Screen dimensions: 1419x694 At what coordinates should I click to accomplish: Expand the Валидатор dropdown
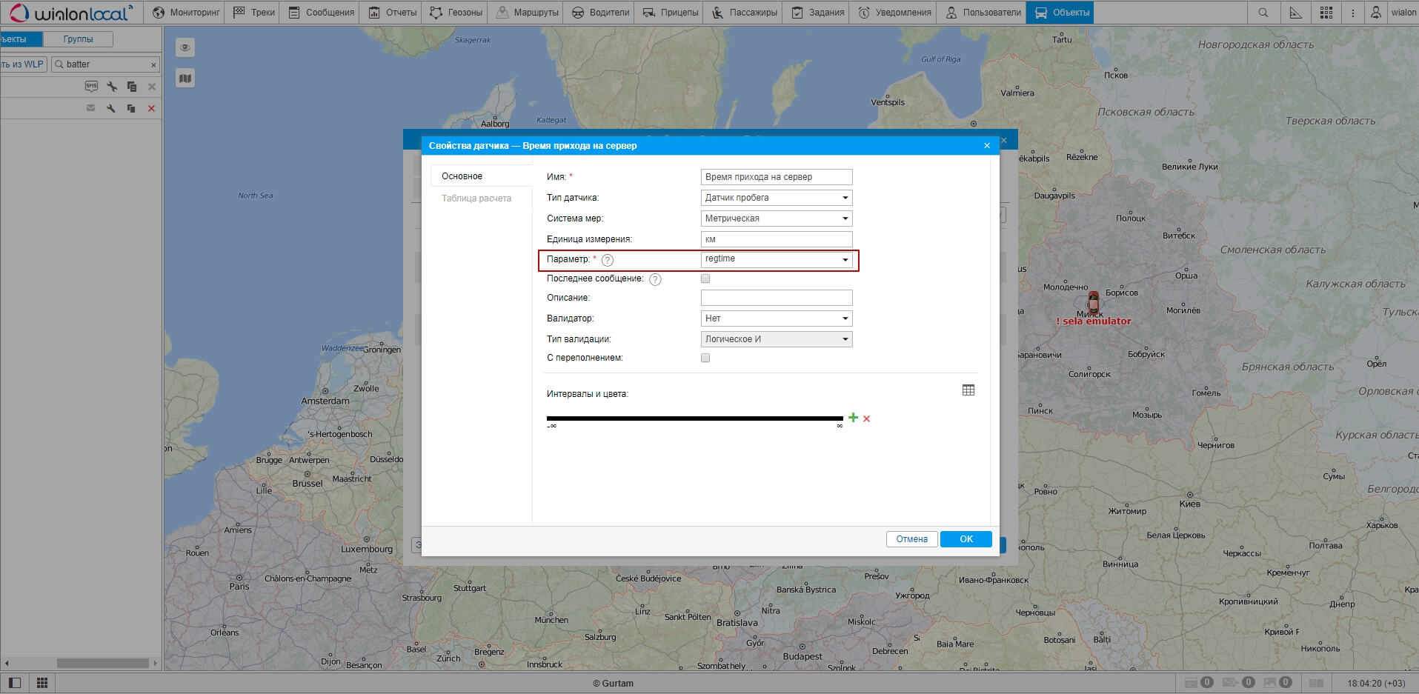[776, 318]
